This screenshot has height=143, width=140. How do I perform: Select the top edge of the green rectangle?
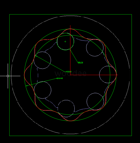point(71,14)
